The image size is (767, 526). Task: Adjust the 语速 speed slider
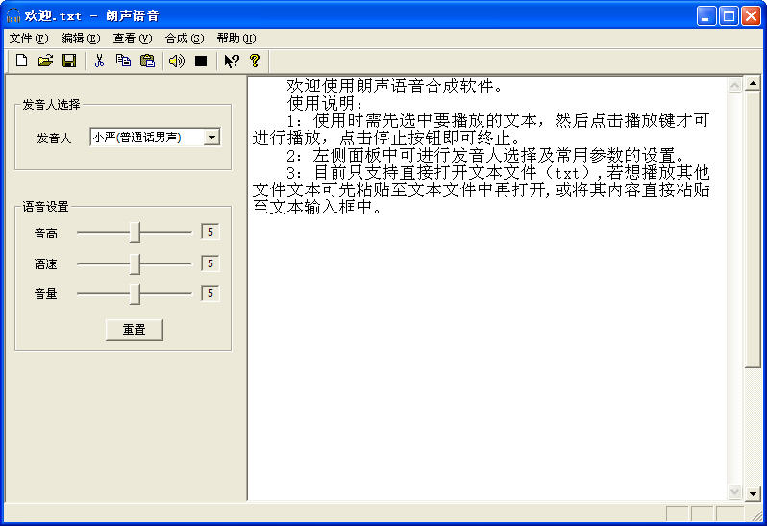[x=135, y=263]
